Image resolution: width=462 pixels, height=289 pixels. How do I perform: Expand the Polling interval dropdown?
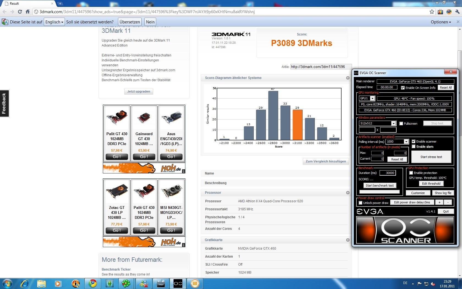[406, 141]
